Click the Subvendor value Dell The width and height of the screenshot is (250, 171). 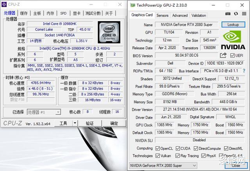click(x=170, y=63)
